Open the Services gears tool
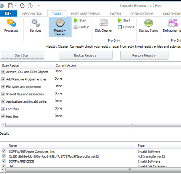This screenshot has width=181, height=174. click(36, 26)
